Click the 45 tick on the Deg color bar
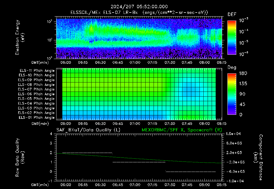The width and height of the screenshot is (274, 189). click(x=242, y=104)
